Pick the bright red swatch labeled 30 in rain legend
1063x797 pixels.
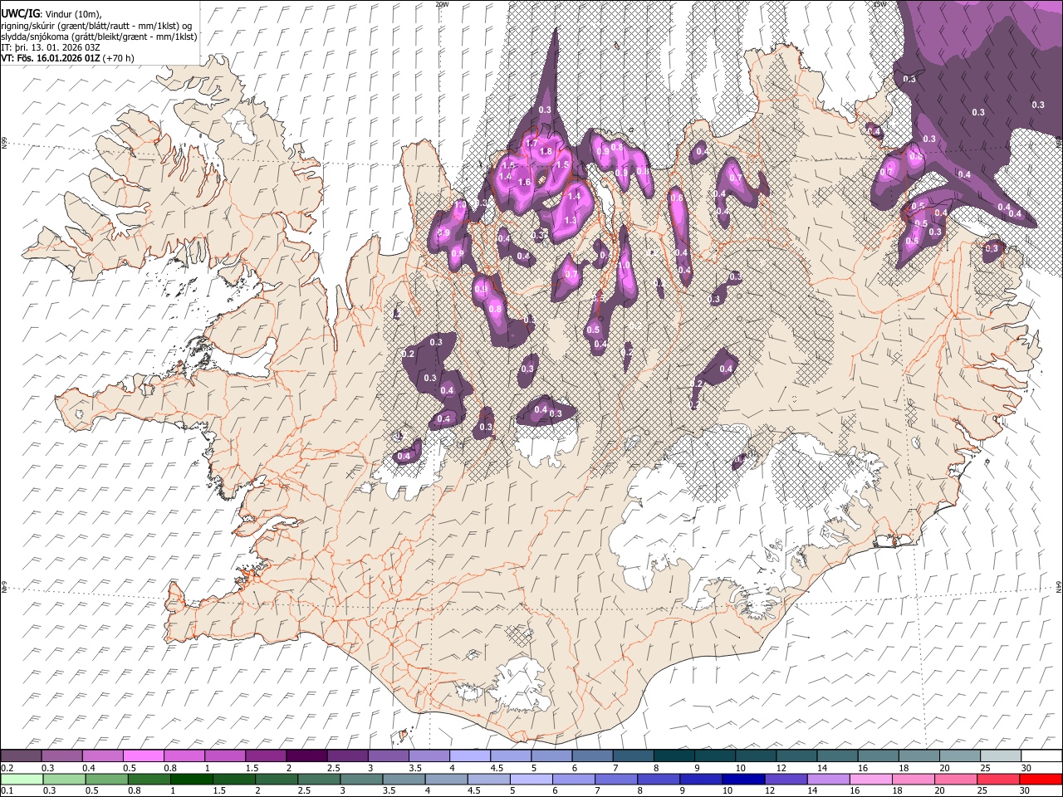pyautogui.click(x=1041, y=779)
